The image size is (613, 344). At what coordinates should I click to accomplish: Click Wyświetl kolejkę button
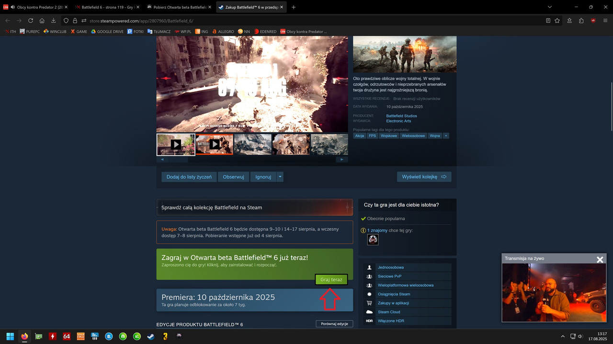pos(424,177)
